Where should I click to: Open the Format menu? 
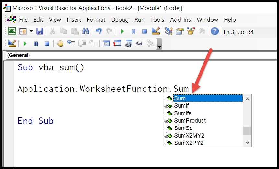[96, 20]
